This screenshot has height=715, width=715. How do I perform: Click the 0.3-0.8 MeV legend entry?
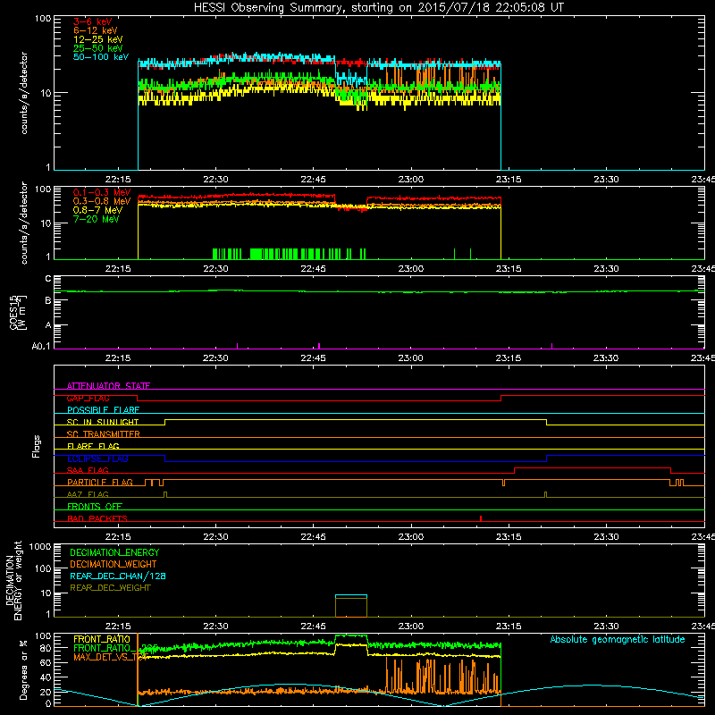pyautogui.click(x=102, y=201)
